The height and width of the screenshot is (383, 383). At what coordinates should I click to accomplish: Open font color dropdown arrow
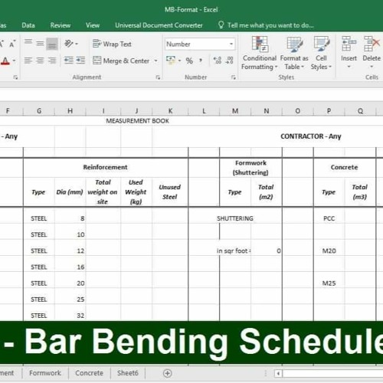click(14, 61)
